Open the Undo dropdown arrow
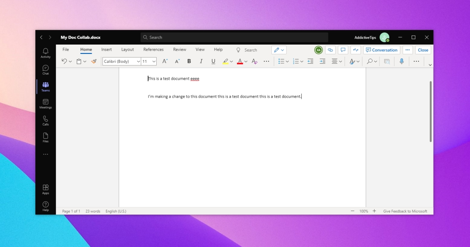Viewport: 470px width, 247px height. pyautogui.click(x=70, y=61)
